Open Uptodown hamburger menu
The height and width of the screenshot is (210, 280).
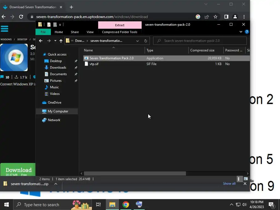pos(4,29)
